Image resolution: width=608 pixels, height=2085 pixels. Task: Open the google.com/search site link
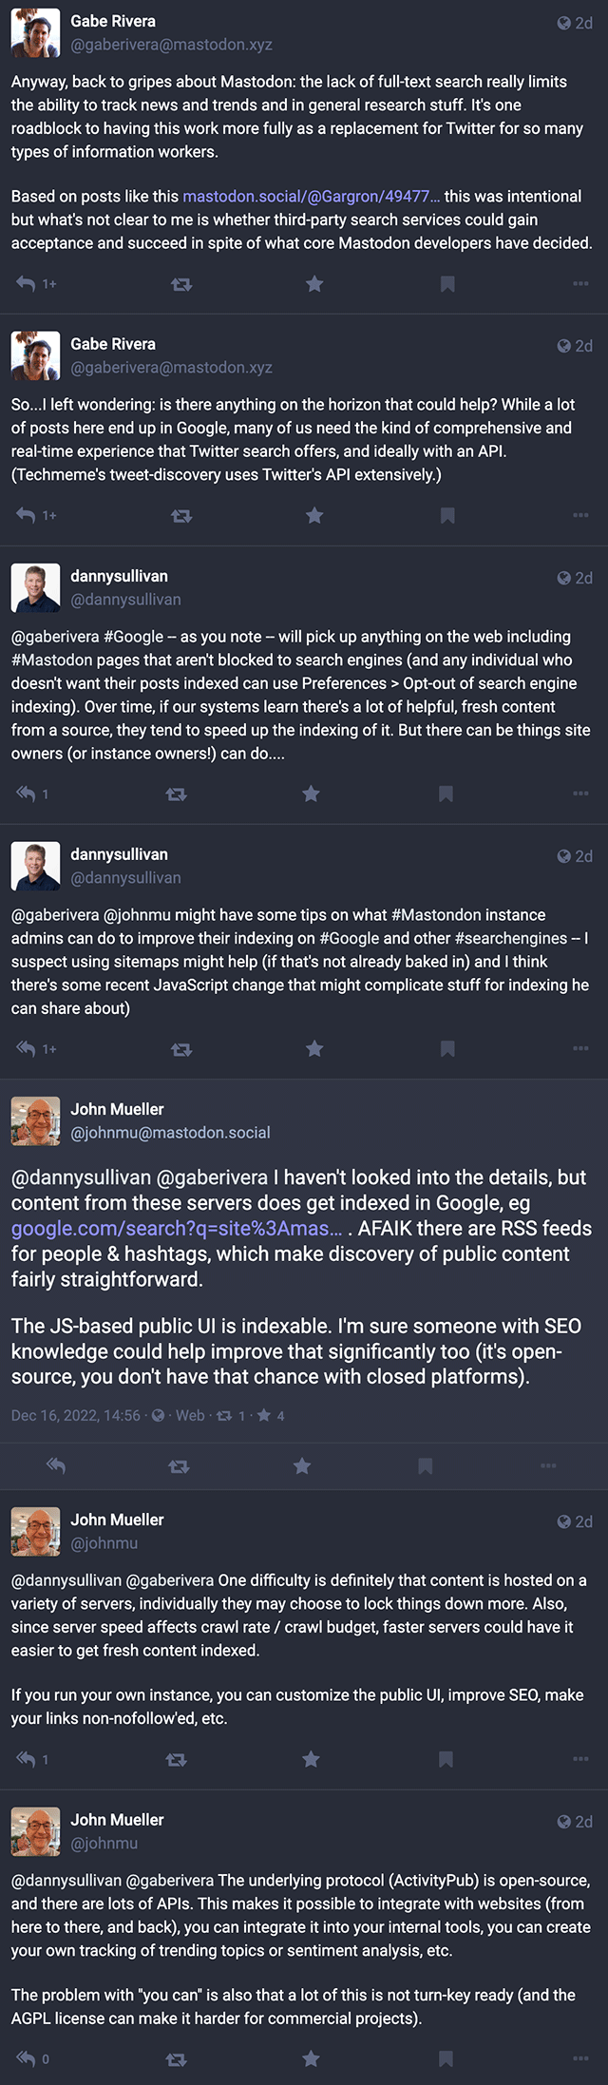(177, 1228)
